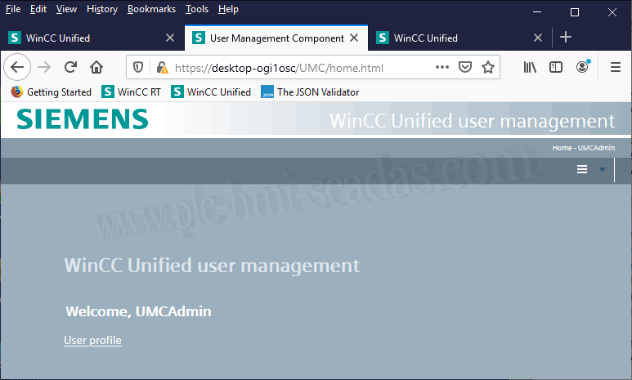Open WinCC RT bookmark
Image resolution: width=632 pixels, height=380 pixels.
click(x=131, y=92)
